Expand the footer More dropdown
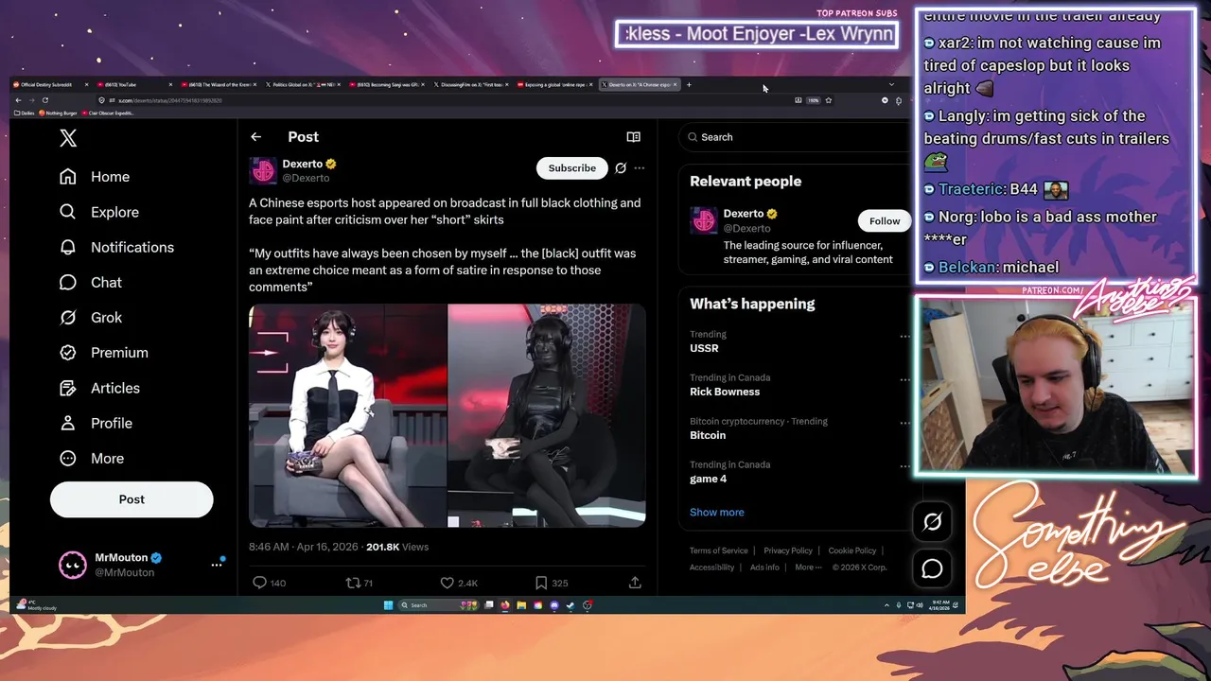1211x681 pixels. [807, 567]
